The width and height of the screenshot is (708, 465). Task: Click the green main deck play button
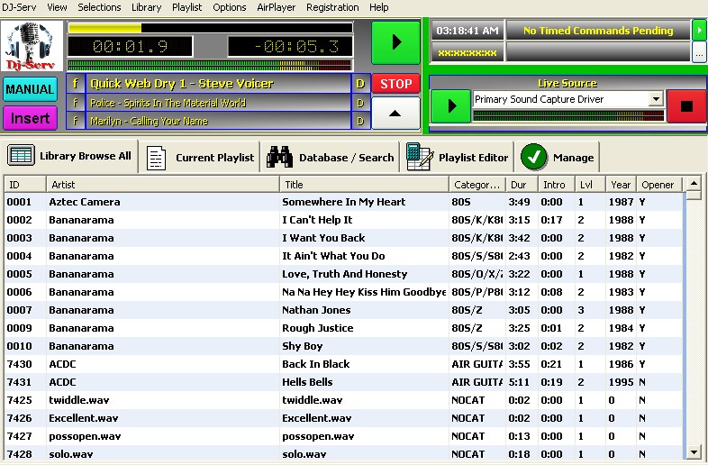pyautogui.click(x=395, y=42)
